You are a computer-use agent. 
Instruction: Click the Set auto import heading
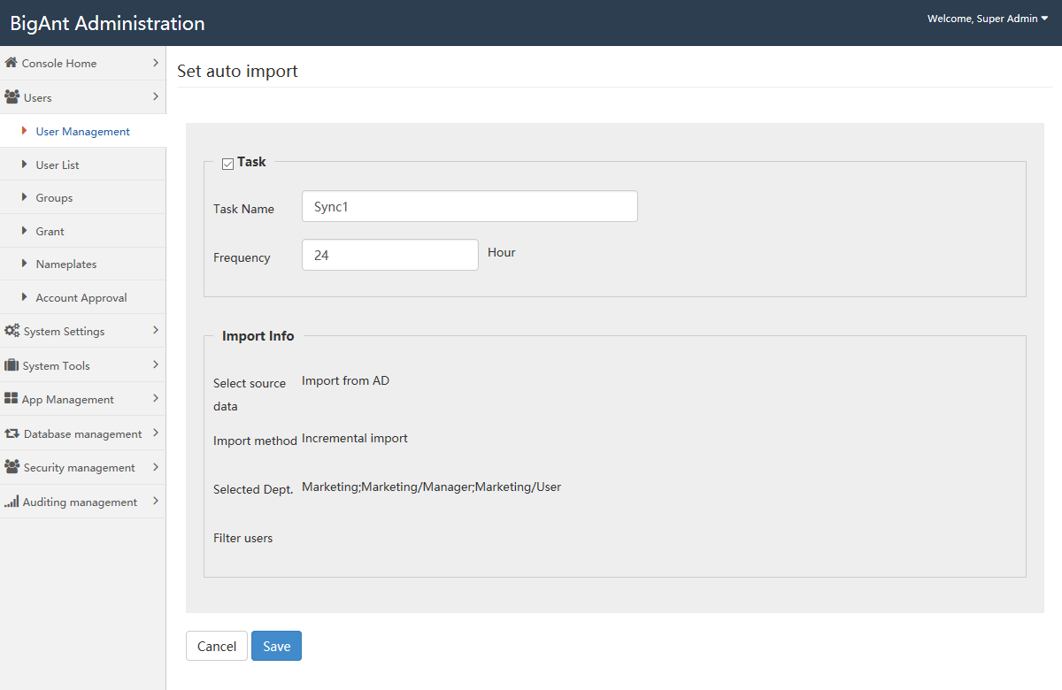pos(237,71)
